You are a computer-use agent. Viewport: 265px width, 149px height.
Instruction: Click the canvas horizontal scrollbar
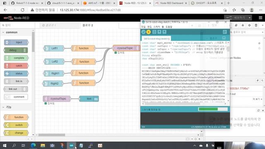(x=51, y=135)
